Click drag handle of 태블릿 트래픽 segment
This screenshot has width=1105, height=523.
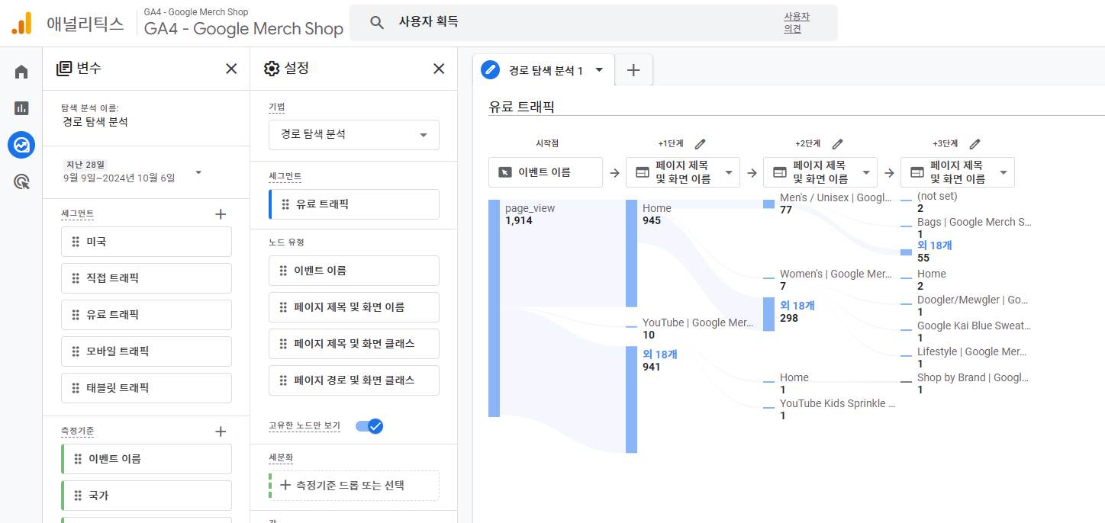(x=76, y=388)
